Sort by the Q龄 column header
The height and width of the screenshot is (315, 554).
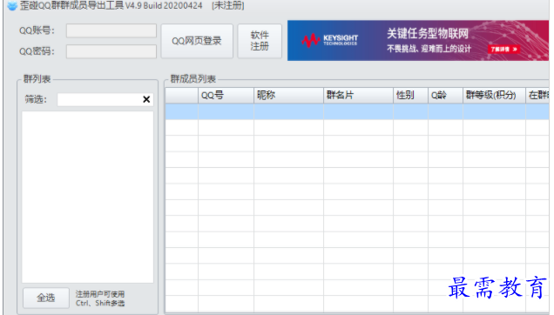point(445,96)
